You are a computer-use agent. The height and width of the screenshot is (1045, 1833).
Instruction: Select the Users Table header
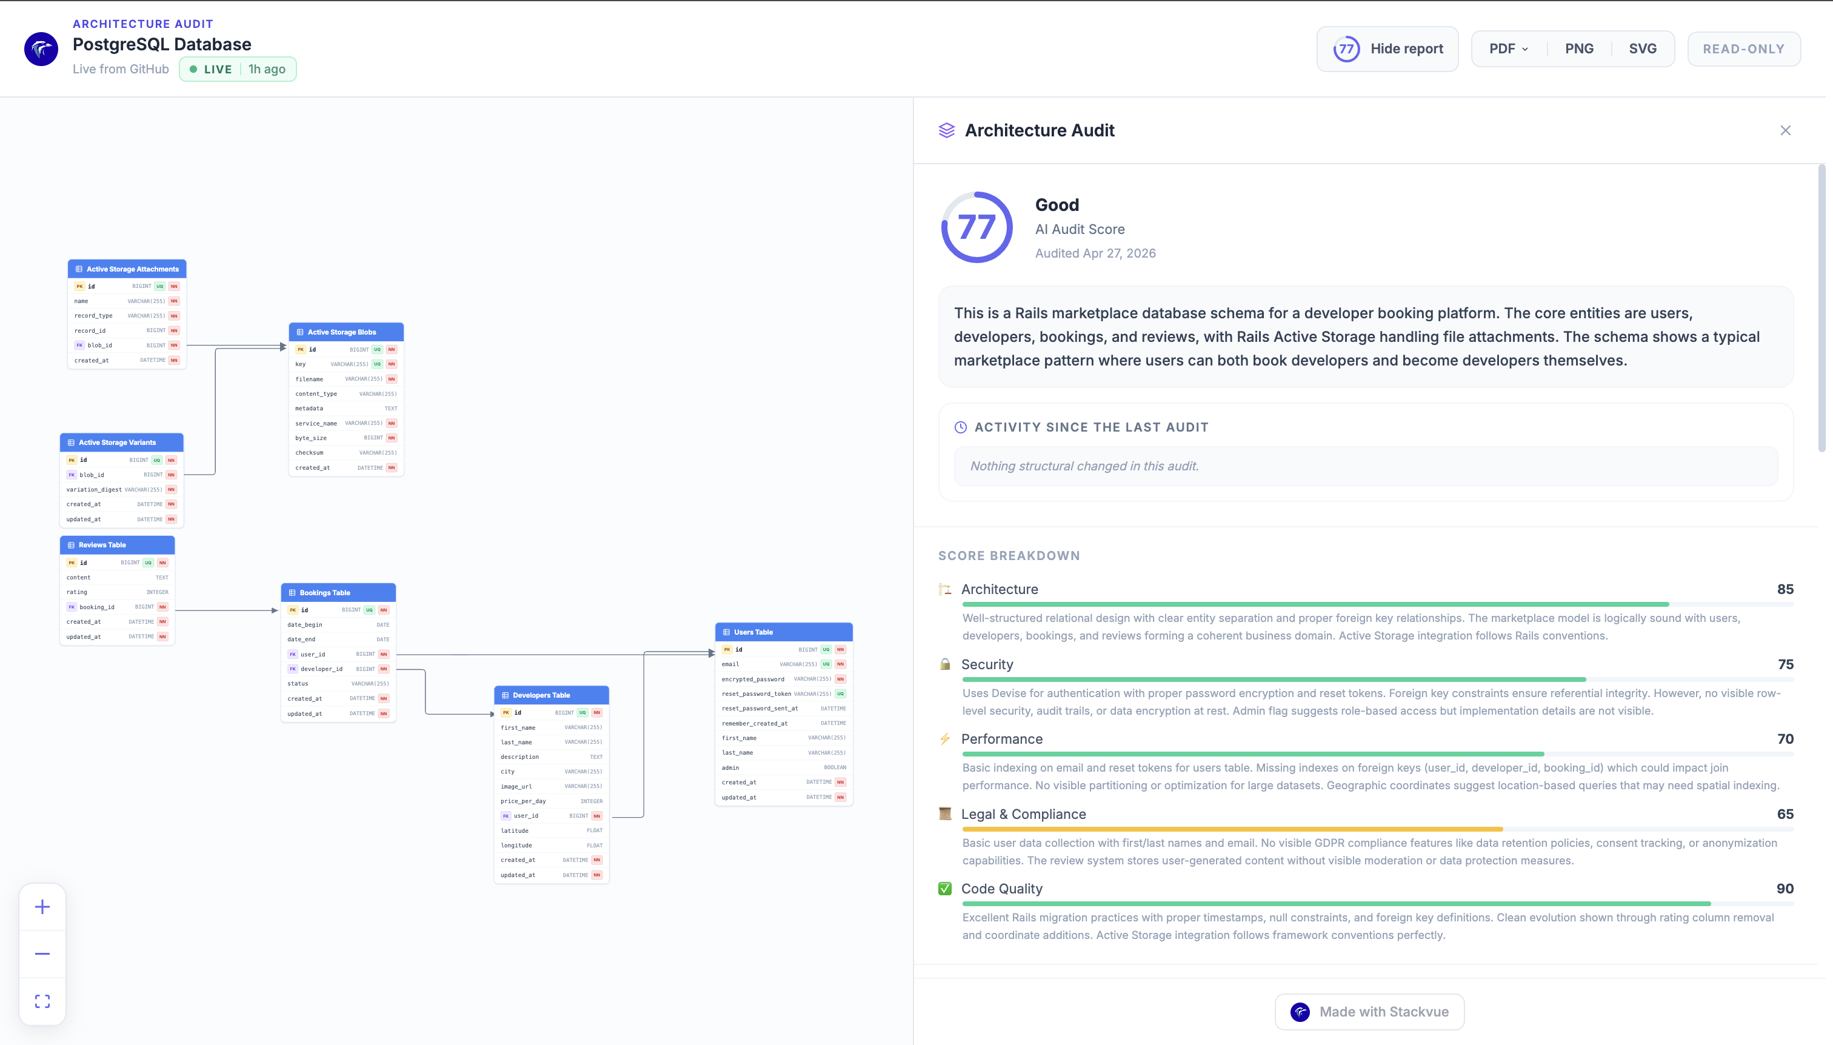784,632
